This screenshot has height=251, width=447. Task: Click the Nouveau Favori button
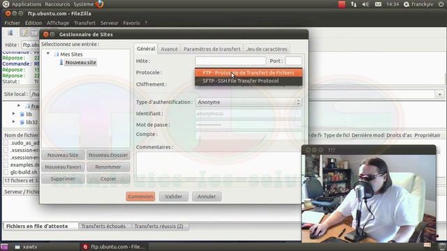pos(63,167)
